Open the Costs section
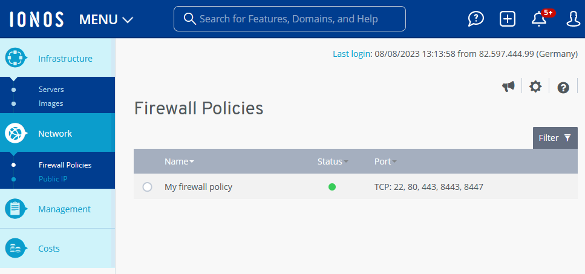 [x=49, y=249]
